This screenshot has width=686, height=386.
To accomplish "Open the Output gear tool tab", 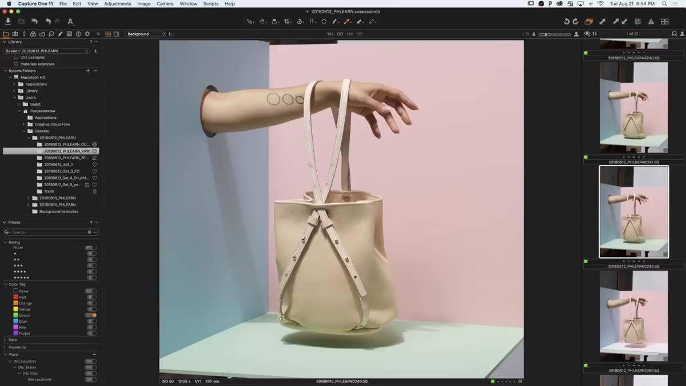I will pos(87,34).
